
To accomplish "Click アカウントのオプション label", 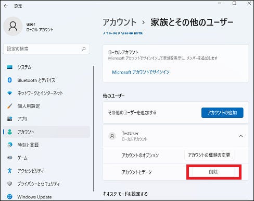I will tap(140, 155).
